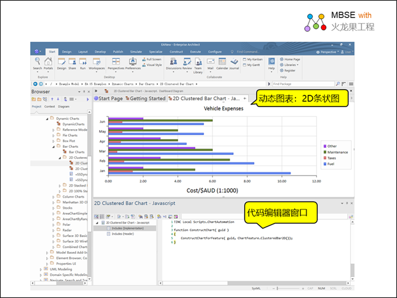Click Browser move-down arrow icon

coord(58,99)
